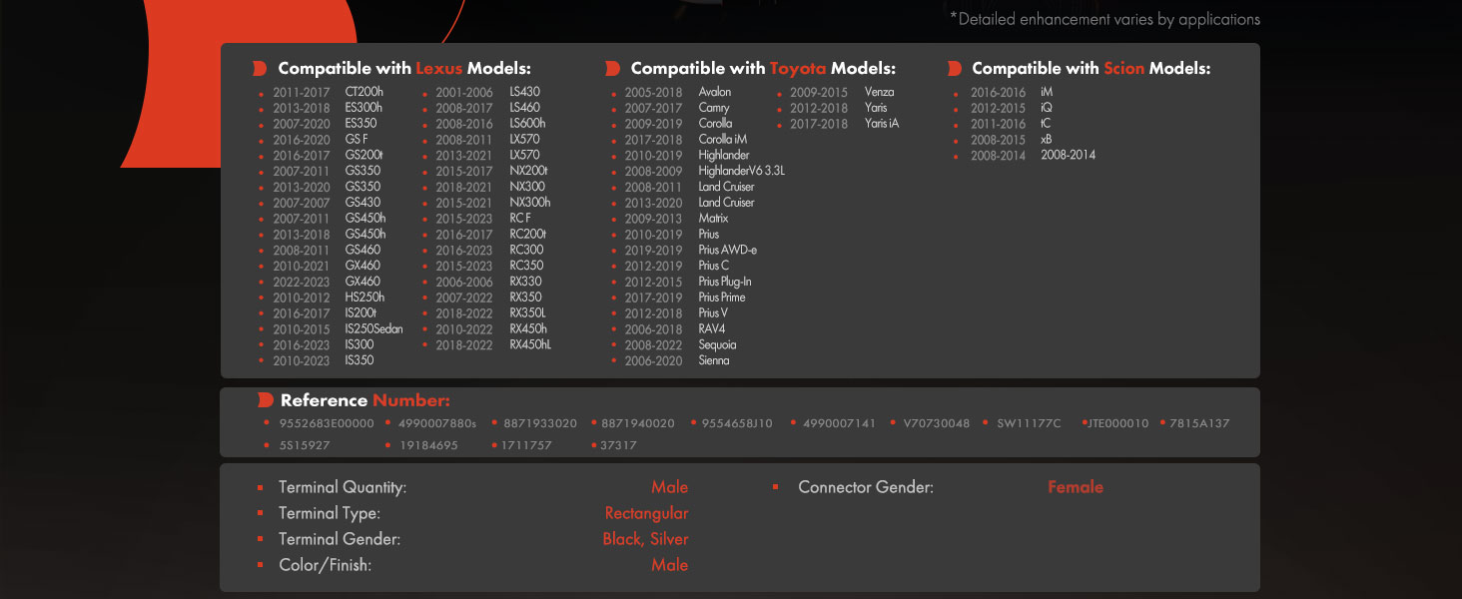Click the NX300h model entry
This screenshot has height=599, width=1462.
point(529,203)
